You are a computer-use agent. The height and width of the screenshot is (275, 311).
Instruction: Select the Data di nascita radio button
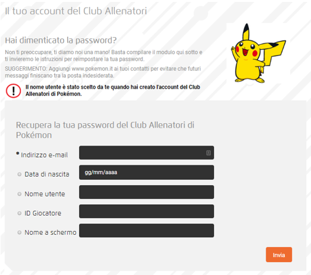point(19,174)
